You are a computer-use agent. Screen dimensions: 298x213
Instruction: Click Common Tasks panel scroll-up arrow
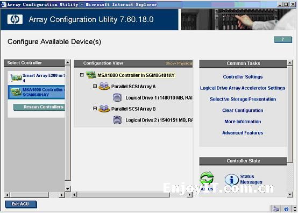(289, 62)
